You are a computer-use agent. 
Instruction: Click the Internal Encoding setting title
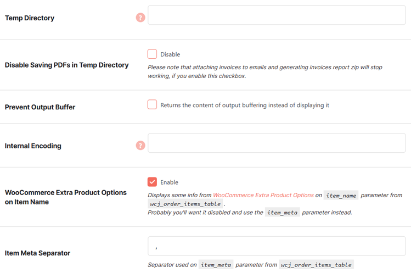pos(33,146)
